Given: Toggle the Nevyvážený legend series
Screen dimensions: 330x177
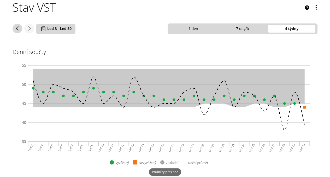Looking at the screenshot, I should click(145, 163).
